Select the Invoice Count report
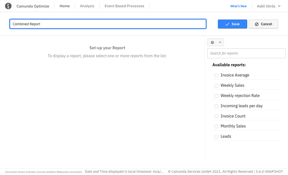The height and width of the screenshot is (175, 288). tap(216, 116)
